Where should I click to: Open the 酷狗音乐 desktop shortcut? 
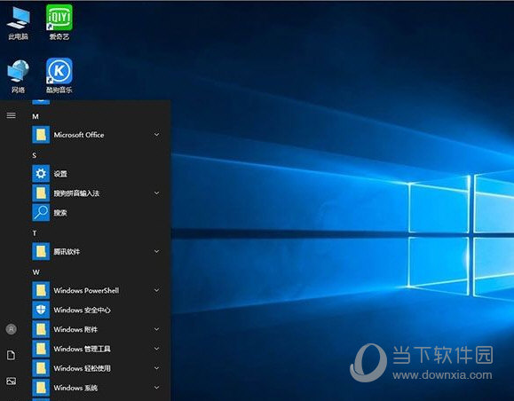coord(59,76)
